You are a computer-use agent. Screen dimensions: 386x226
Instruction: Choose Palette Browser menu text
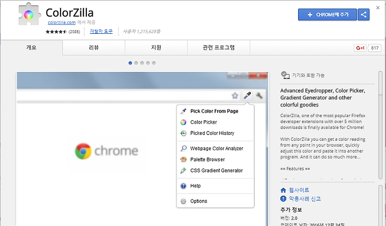pyautogui.click(x=207, y=159)
